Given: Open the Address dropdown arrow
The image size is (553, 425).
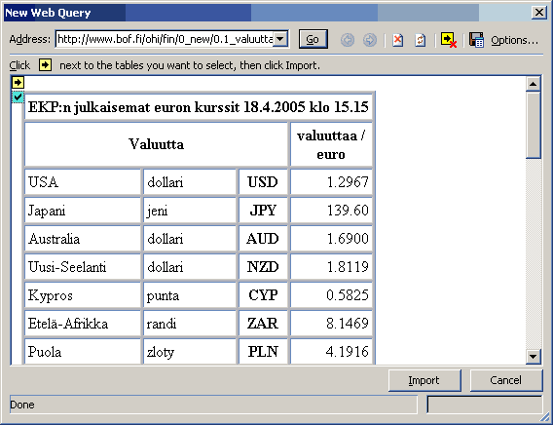Looking at the screenshot, I should 280,39.
